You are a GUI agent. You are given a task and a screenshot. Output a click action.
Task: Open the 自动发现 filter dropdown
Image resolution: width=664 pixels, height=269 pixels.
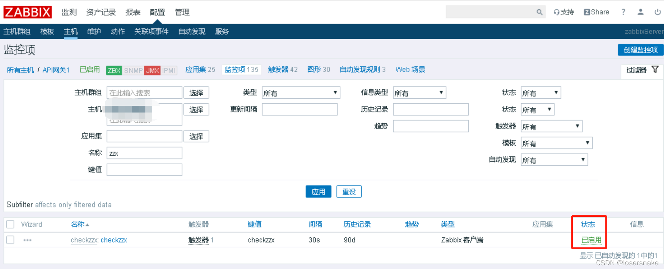coord(554,160)
